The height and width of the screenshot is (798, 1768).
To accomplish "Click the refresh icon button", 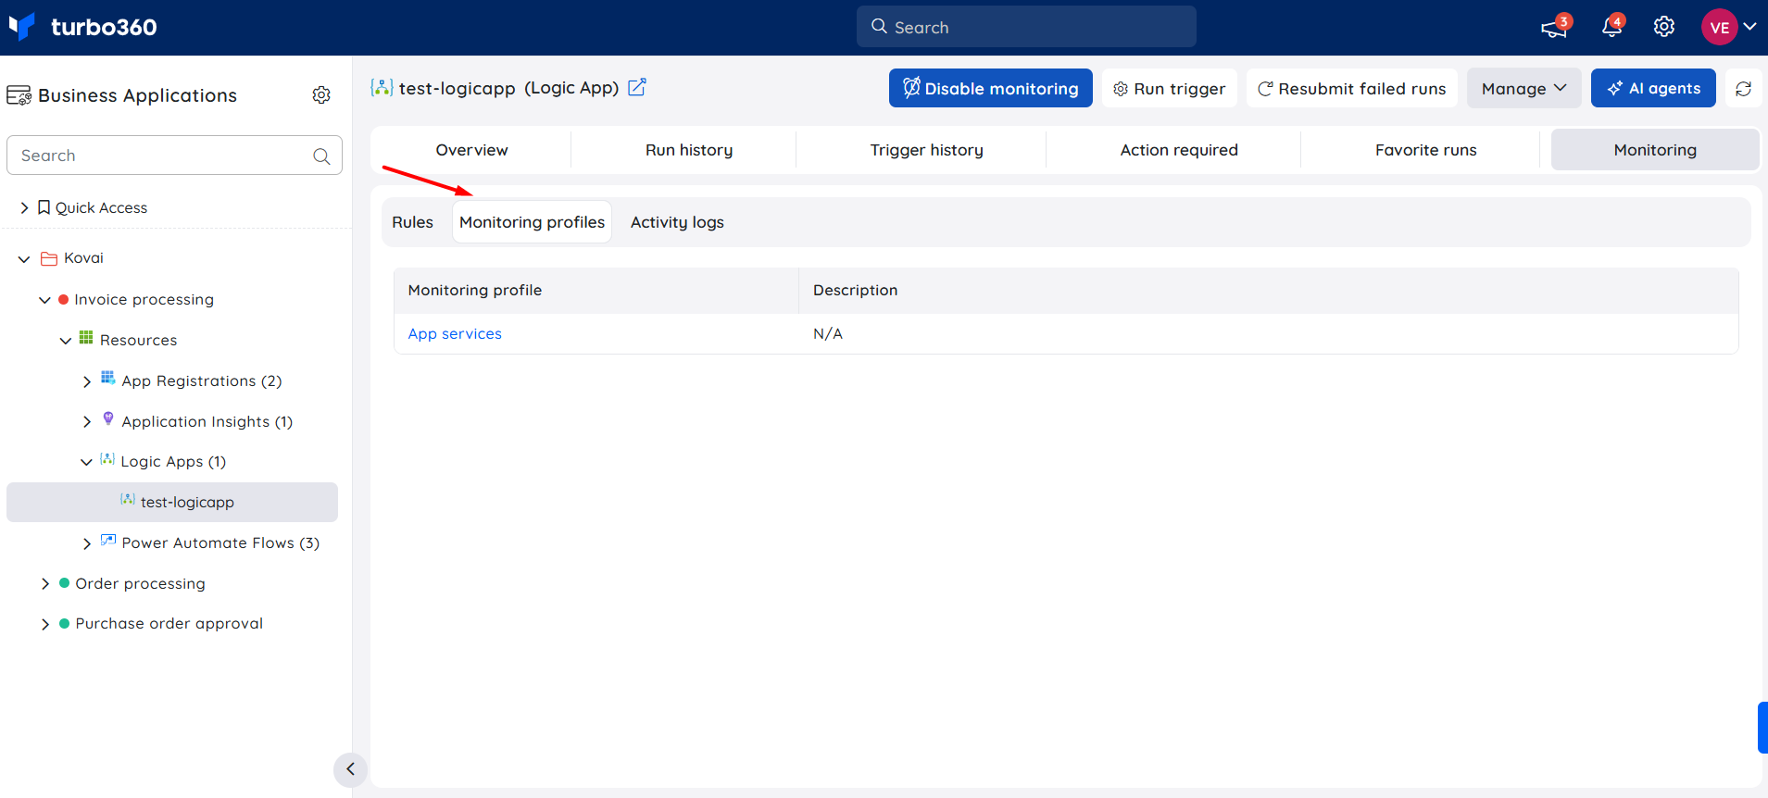I will [x=1743, y=89].
